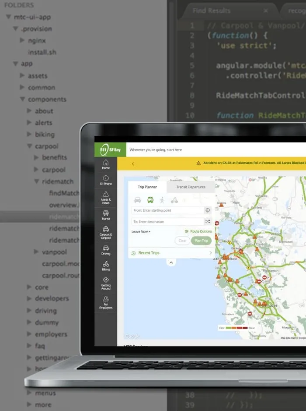This screenshot has width=306, height=411.
Task: Click the Plan Trip button
Action: [201, 241]
